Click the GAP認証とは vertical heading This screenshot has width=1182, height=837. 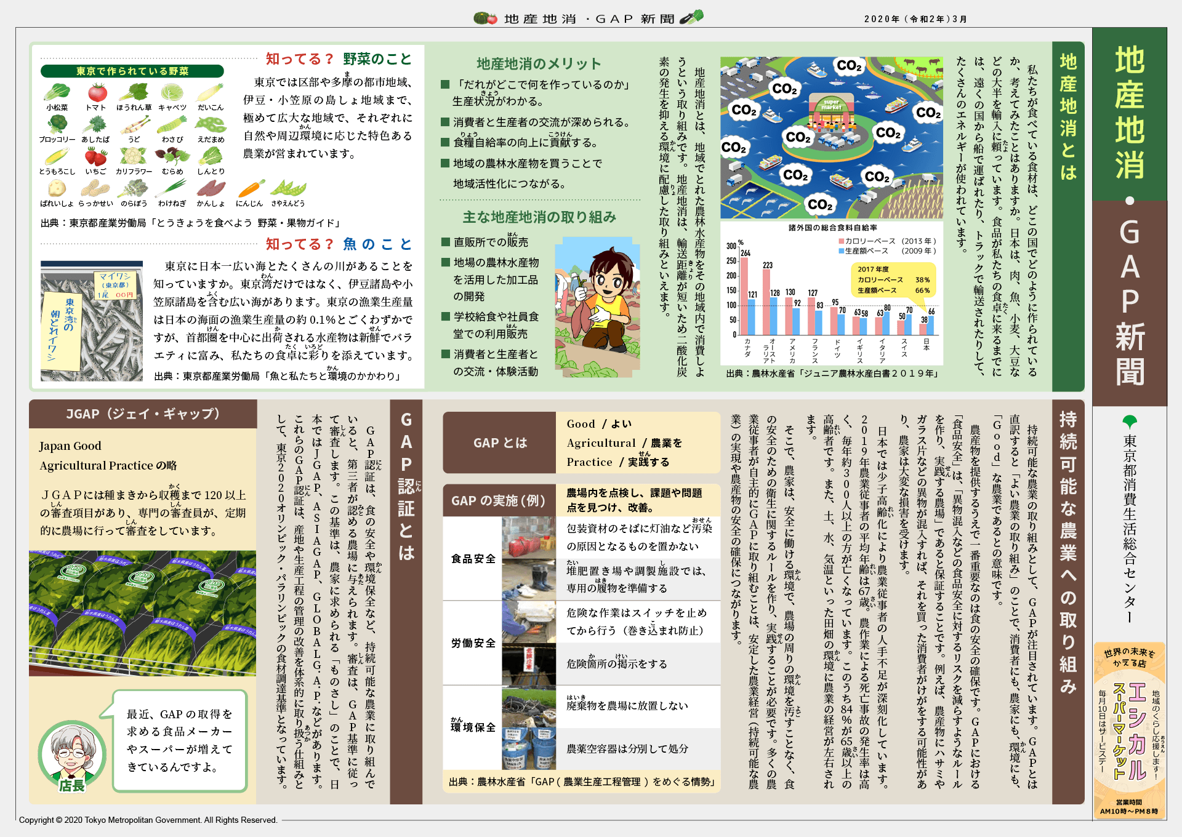coord(406,486)
